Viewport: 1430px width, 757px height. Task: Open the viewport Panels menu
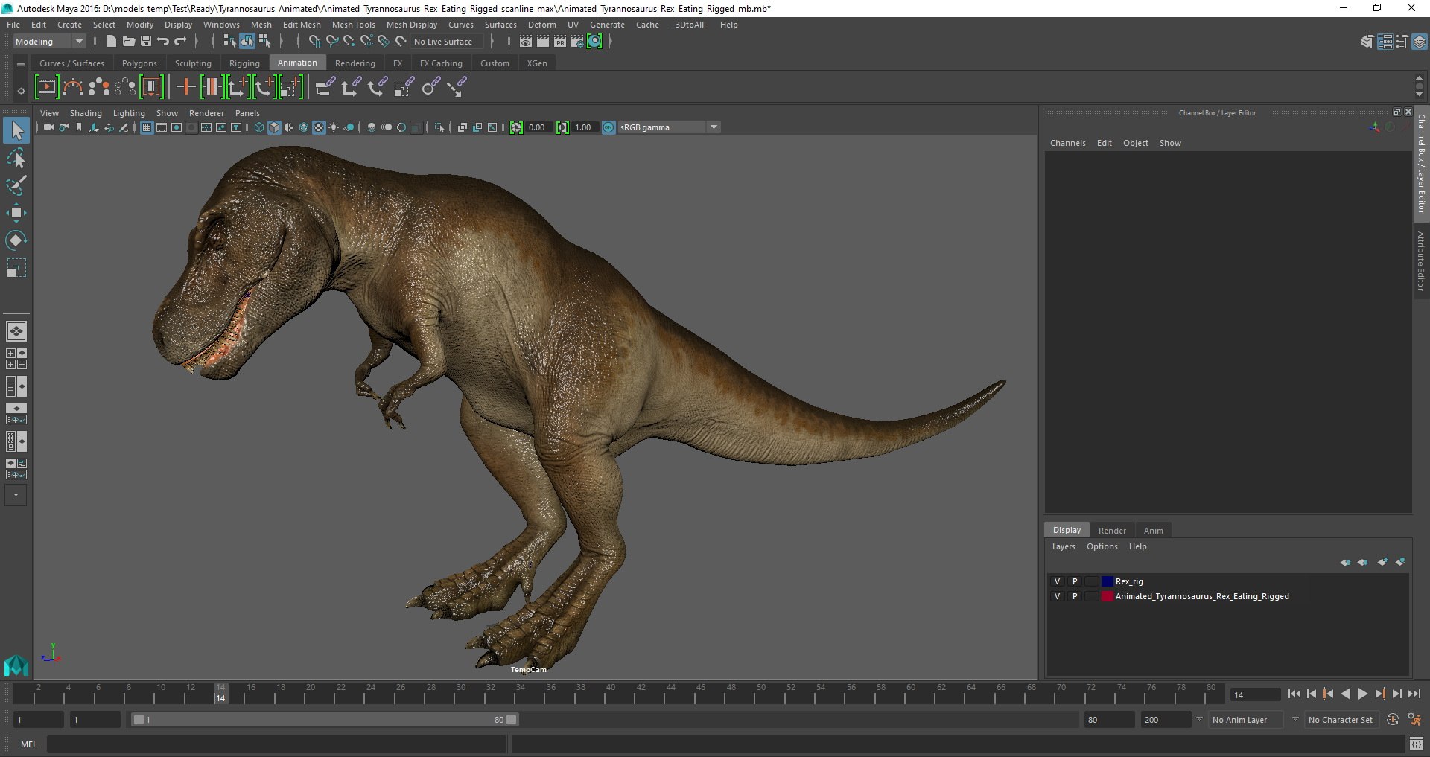pos(247,113)
